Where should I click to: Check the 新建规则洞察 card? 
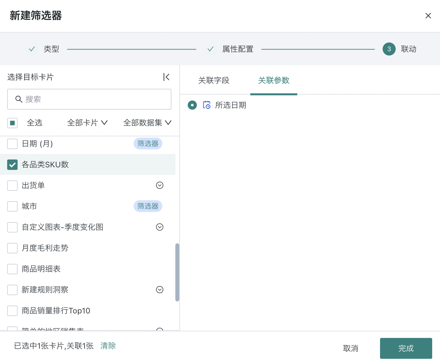point(12,290)
